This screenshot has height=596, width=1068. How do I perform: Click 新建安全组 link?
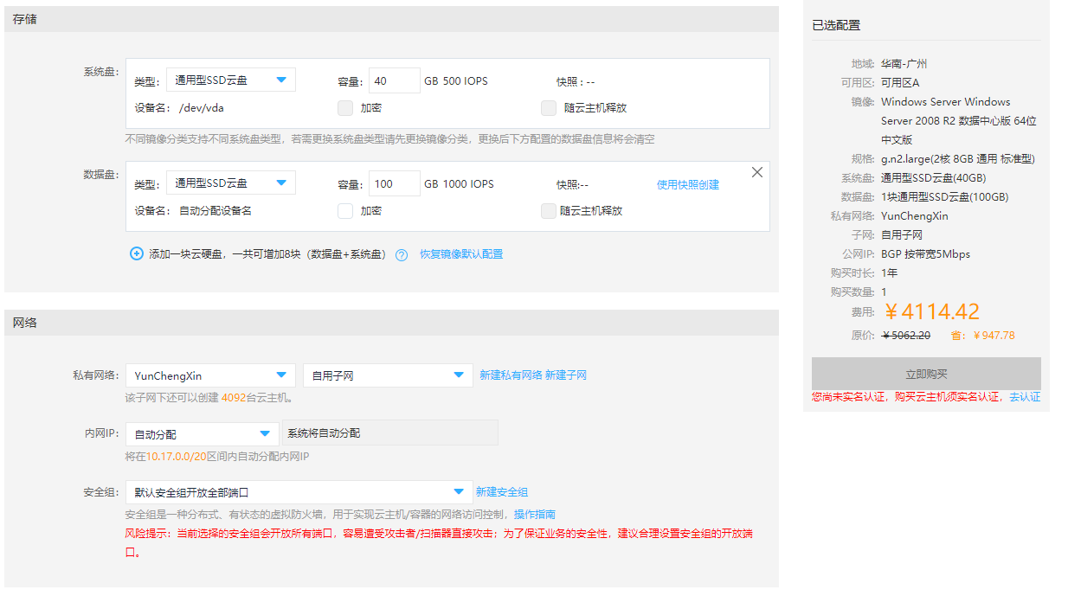click(502, 492)
